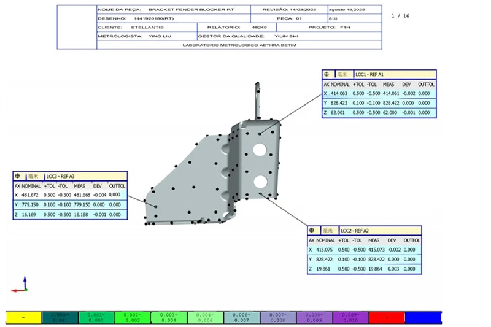
Task: Click the date agosto 19,2025
Action: pos(347,9)
